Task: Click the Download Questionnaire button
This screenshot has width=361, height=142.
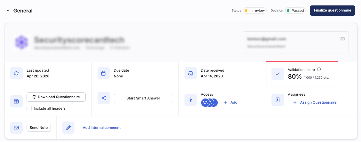Action: (56, 97)
